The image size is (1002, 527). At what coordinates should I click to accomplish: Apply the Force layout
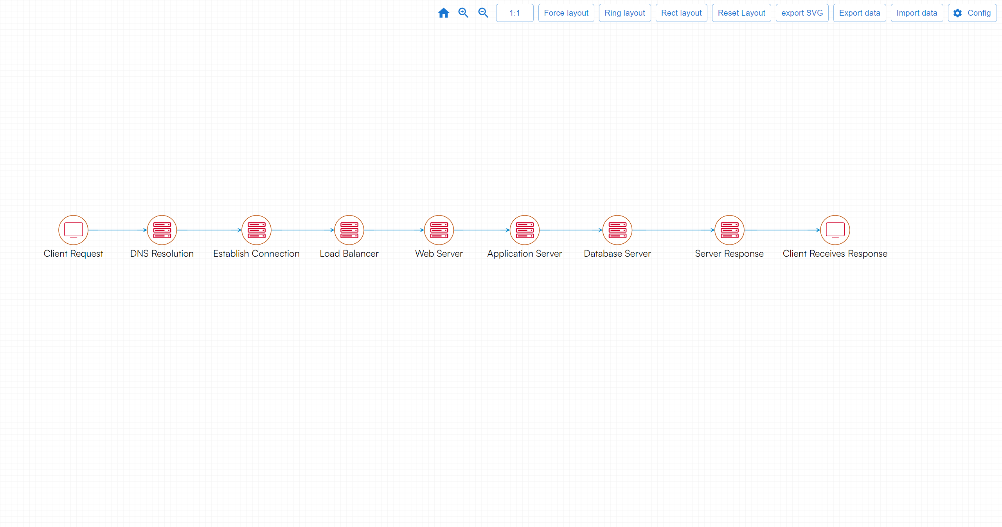566,13
